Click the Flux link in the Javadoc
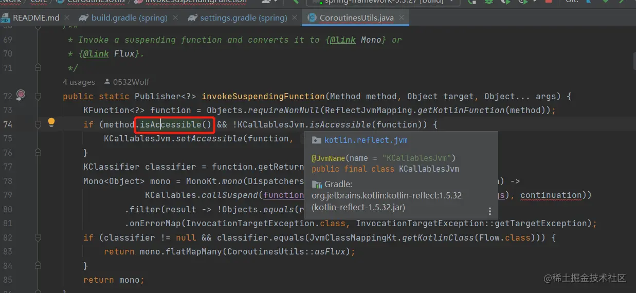 point(124,53)
